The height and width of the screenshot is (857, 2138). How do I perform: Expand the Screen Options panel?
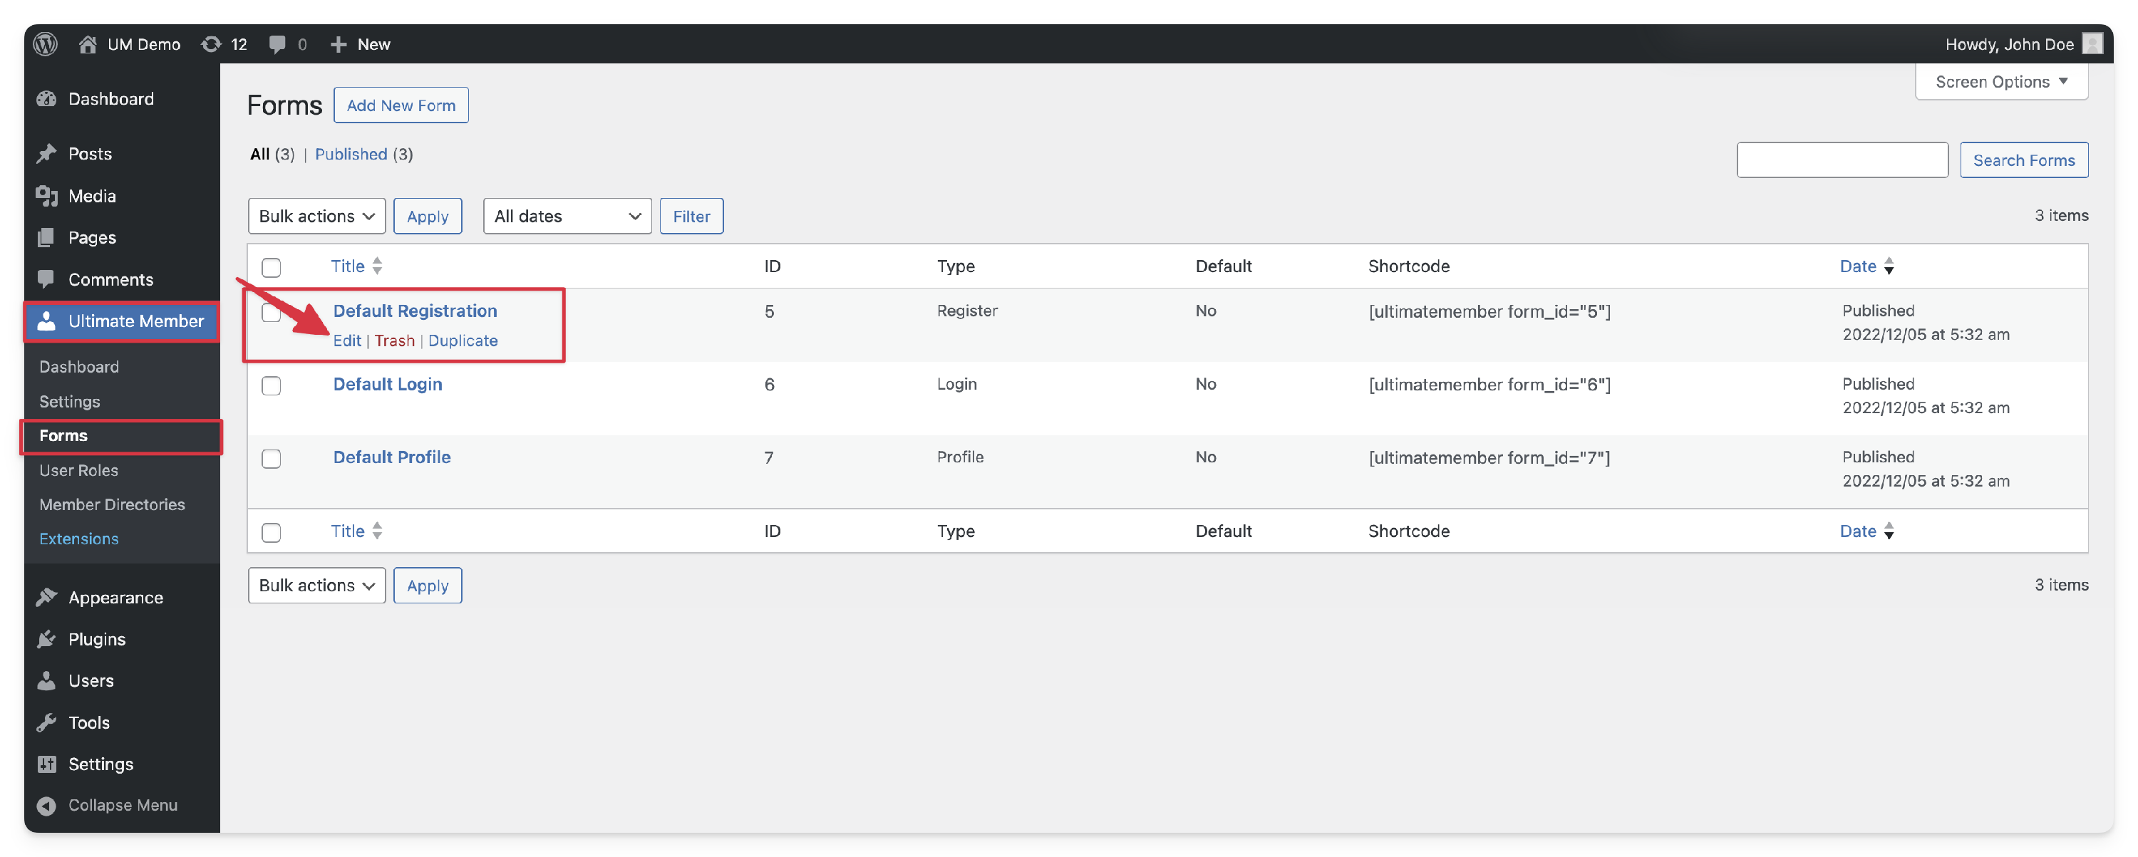(2001, 81)
